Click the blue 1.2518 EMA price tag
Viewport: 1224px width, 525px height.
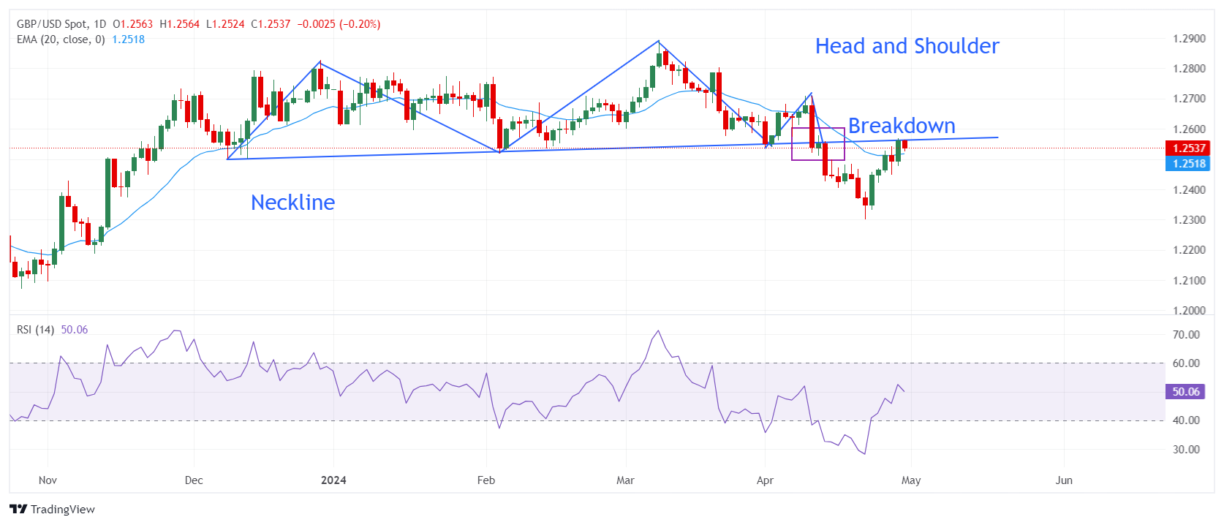pyautogui.click(x=1188, y=164)
